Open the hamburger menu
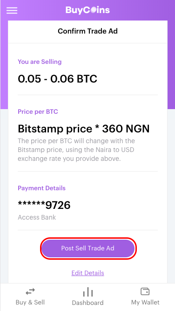Viewport: 175px width, 311px height. [x=12, y=11]
